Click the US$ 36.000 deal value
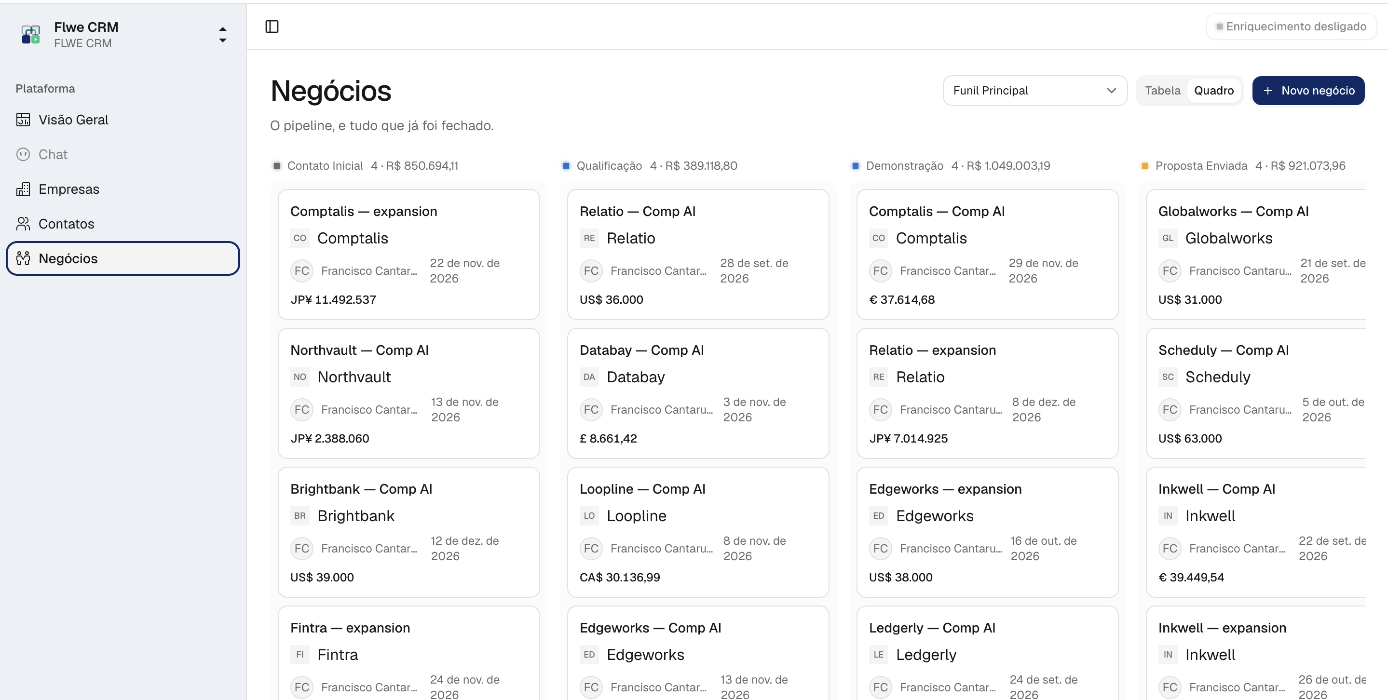Viewport: 1388px width, 700px height. (x=612, y=299)
